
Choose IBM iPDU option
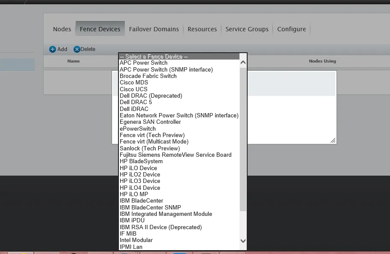pos(179,220)
